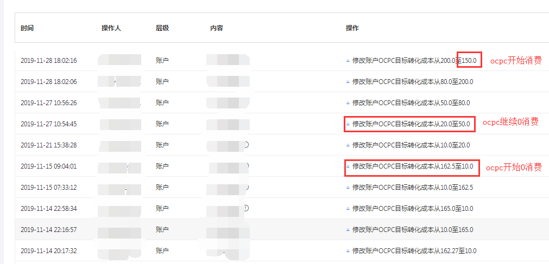This screenshot has height=264, width=549.
Task: Click triangle icon beside 从162.27至10.0 entry
Action: tap(348, 250)
